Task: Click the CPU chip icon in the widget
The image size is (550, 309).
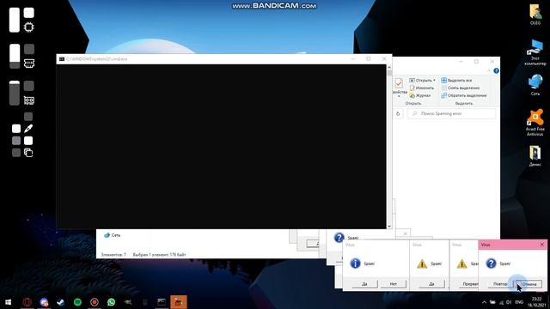Action: click(x=28, y=27)
